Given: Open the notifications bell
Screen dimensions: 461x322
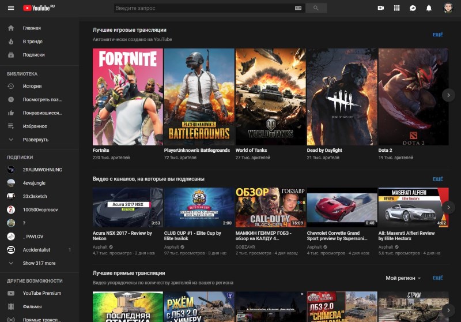Looking at the screenshot, I should click(x=429, y=8).
